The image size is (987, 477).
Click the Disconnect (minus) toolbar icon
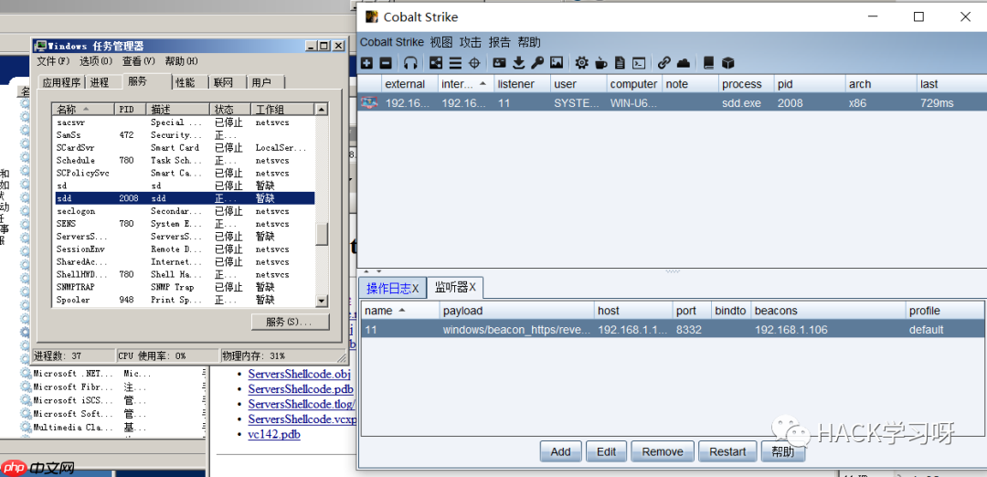386,63
